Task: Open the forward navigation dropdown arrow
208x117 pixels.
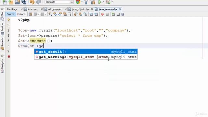Action: tap(45, 14)
